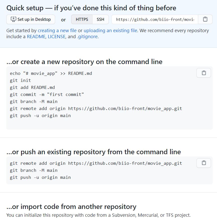Copy the push-existing-repository commands
Image resolution: width=217 pixels, height=218 pixels.
(x=203, y=163)
